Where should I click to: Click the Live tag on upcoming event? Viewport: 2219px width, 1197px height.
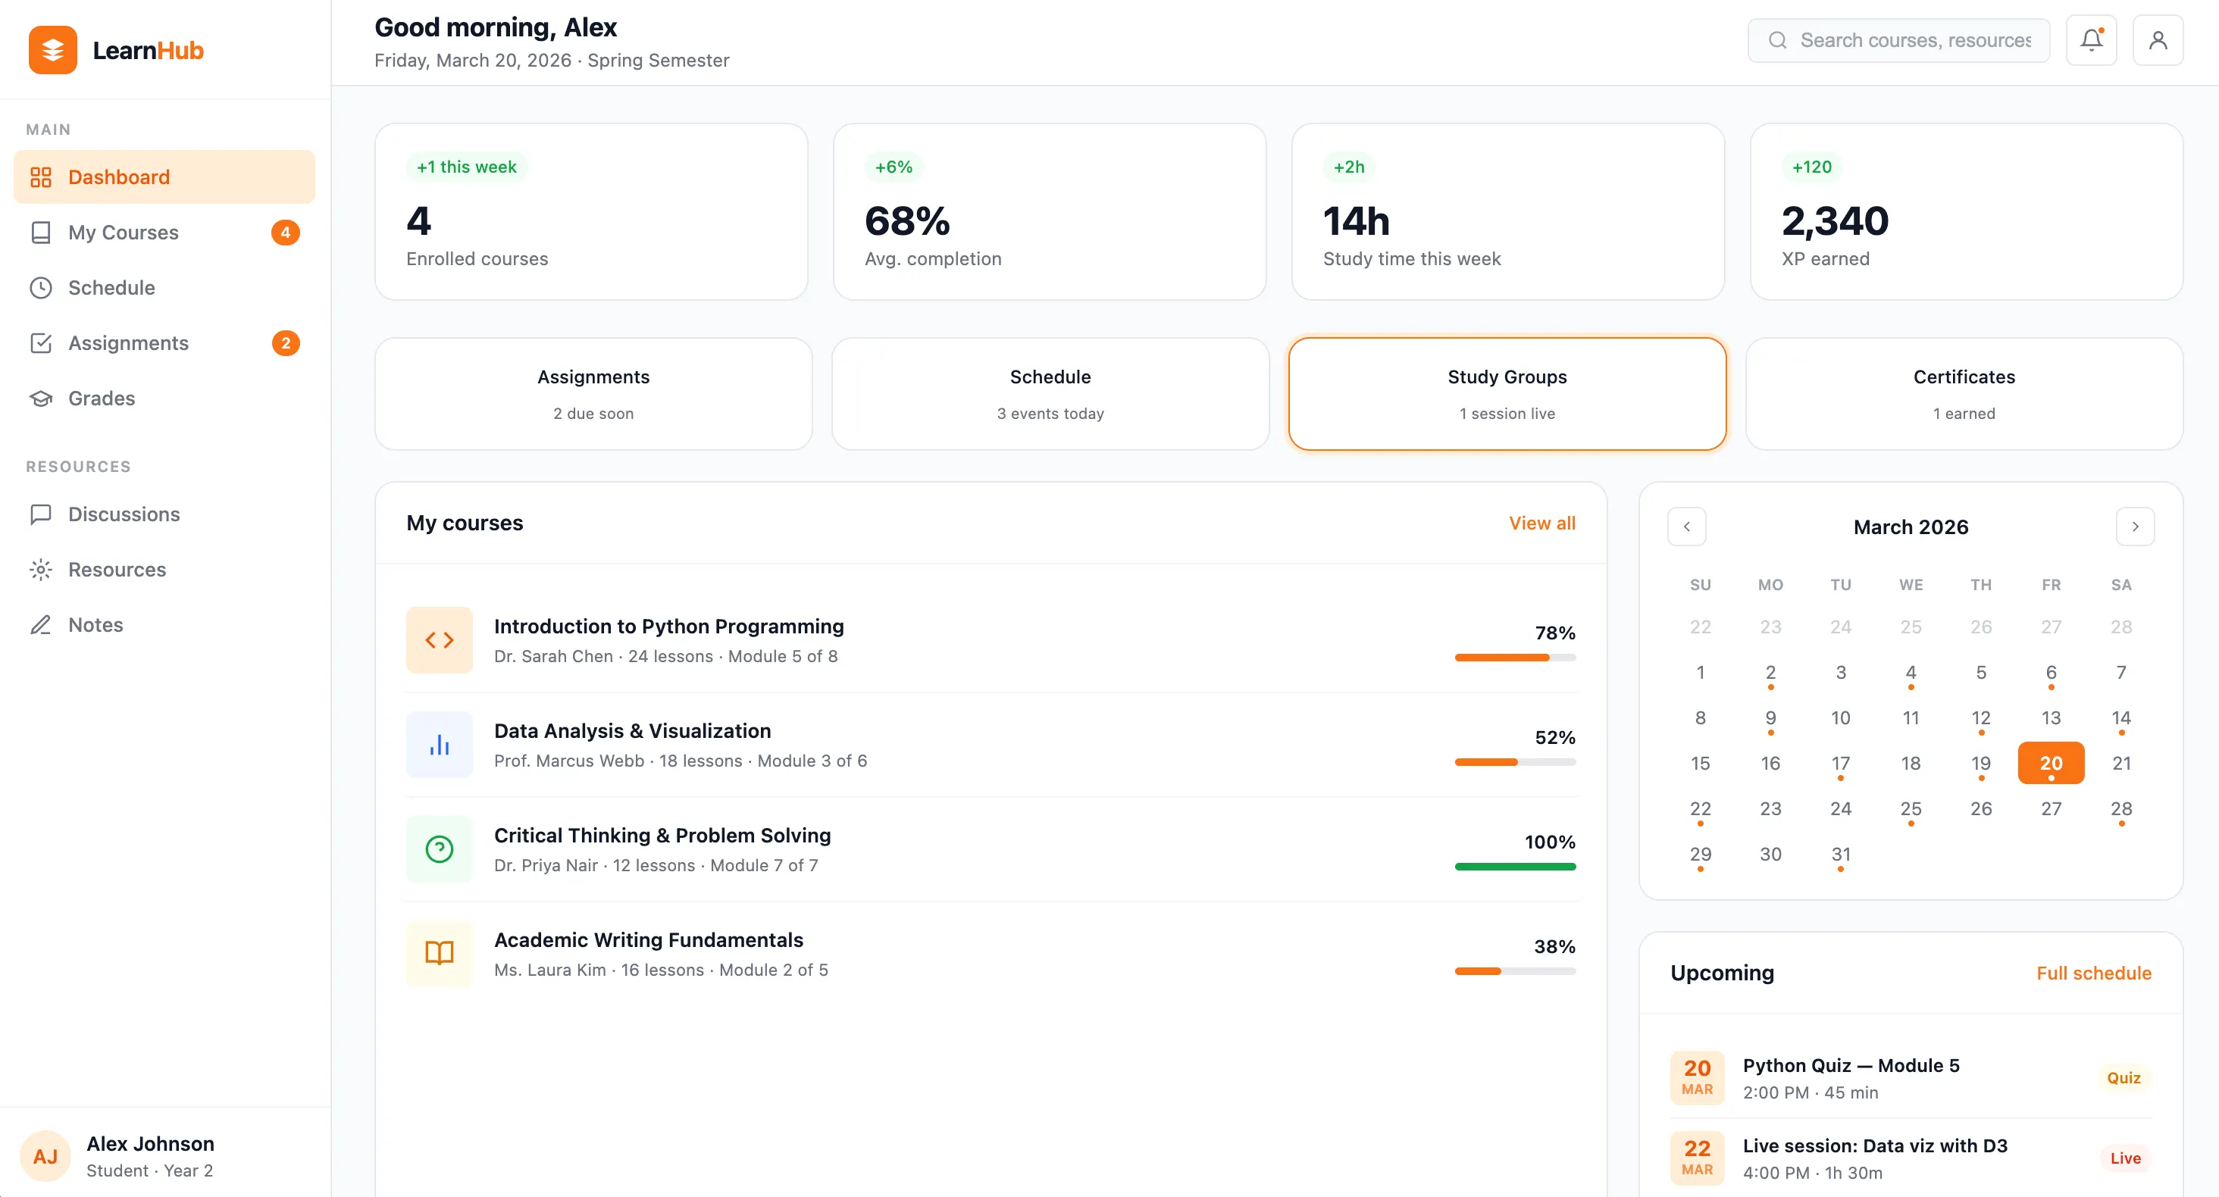[x=2125, y=1158]
